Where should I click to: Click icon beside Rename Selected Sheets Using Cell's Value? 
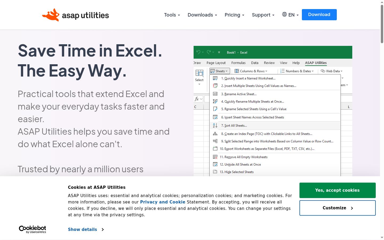215,109
